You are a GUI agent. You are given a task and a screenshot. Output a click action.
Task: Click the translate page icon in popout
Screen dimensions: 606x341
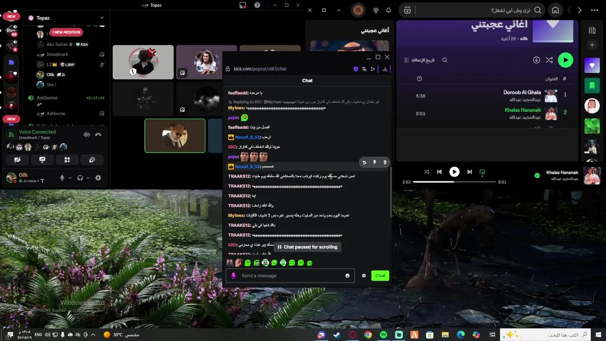364,69
